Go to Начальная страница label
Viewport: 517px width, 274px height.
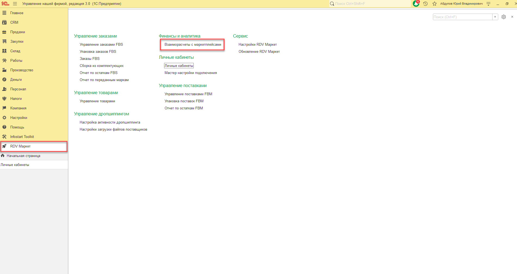pos(23,156)
